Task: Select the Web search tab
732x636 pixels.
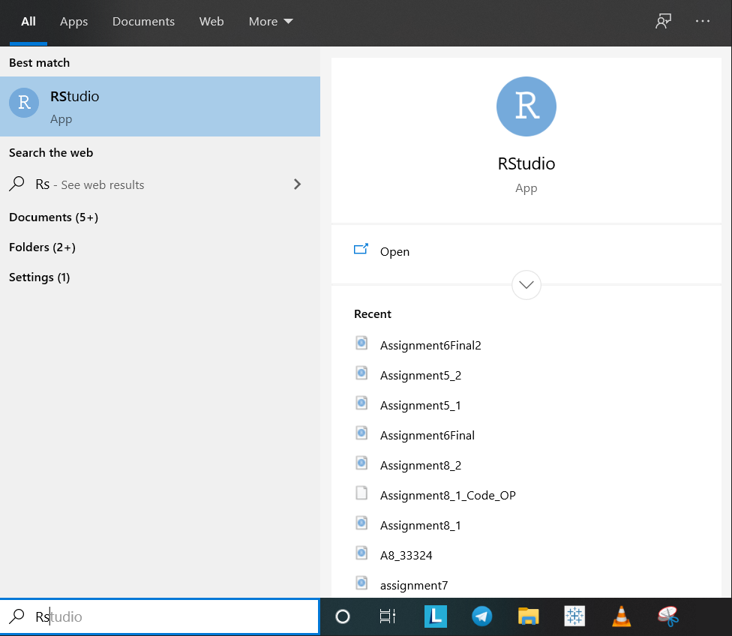Action: click(211, 22)
